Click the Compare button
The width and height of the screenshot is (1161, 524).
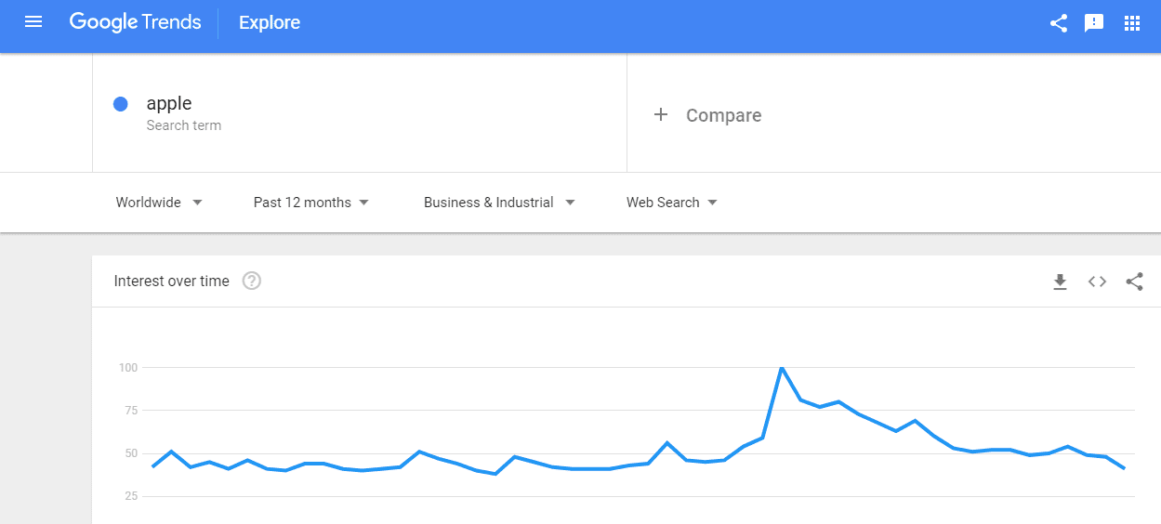tap(707, 115)
